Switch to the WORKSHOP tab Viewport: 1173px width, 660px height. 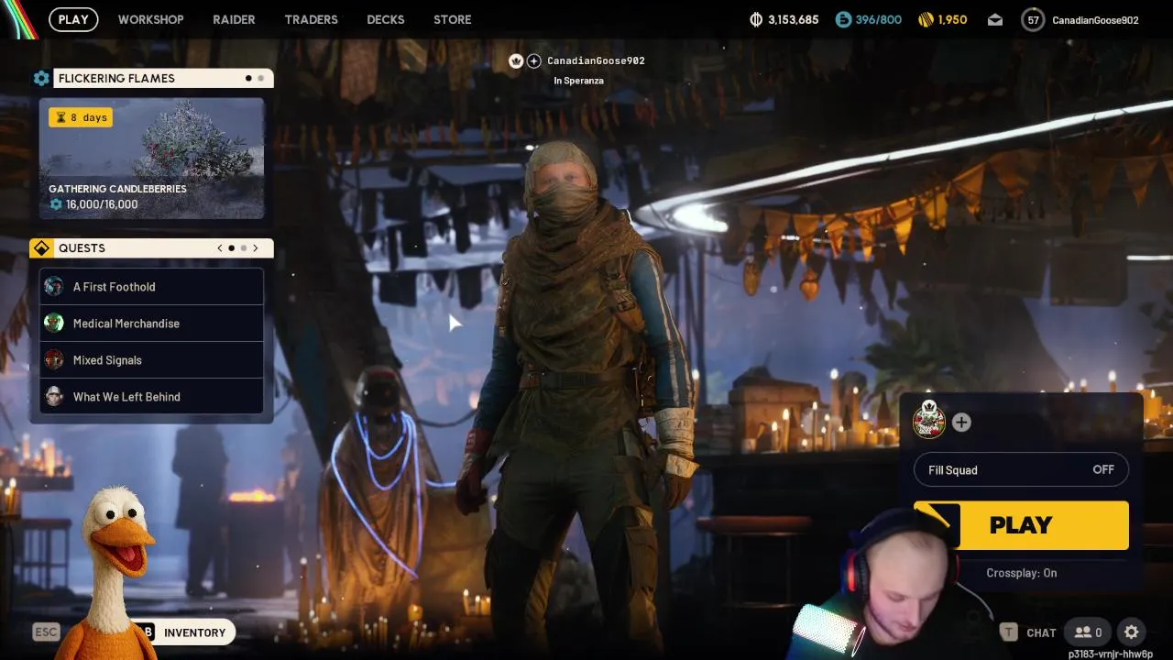(150, 19)
